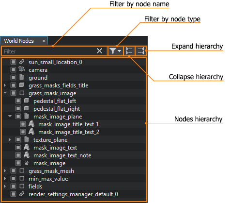Open the filter by node type funnel
This screenshot has width=231, height=203.
(113, 51)
